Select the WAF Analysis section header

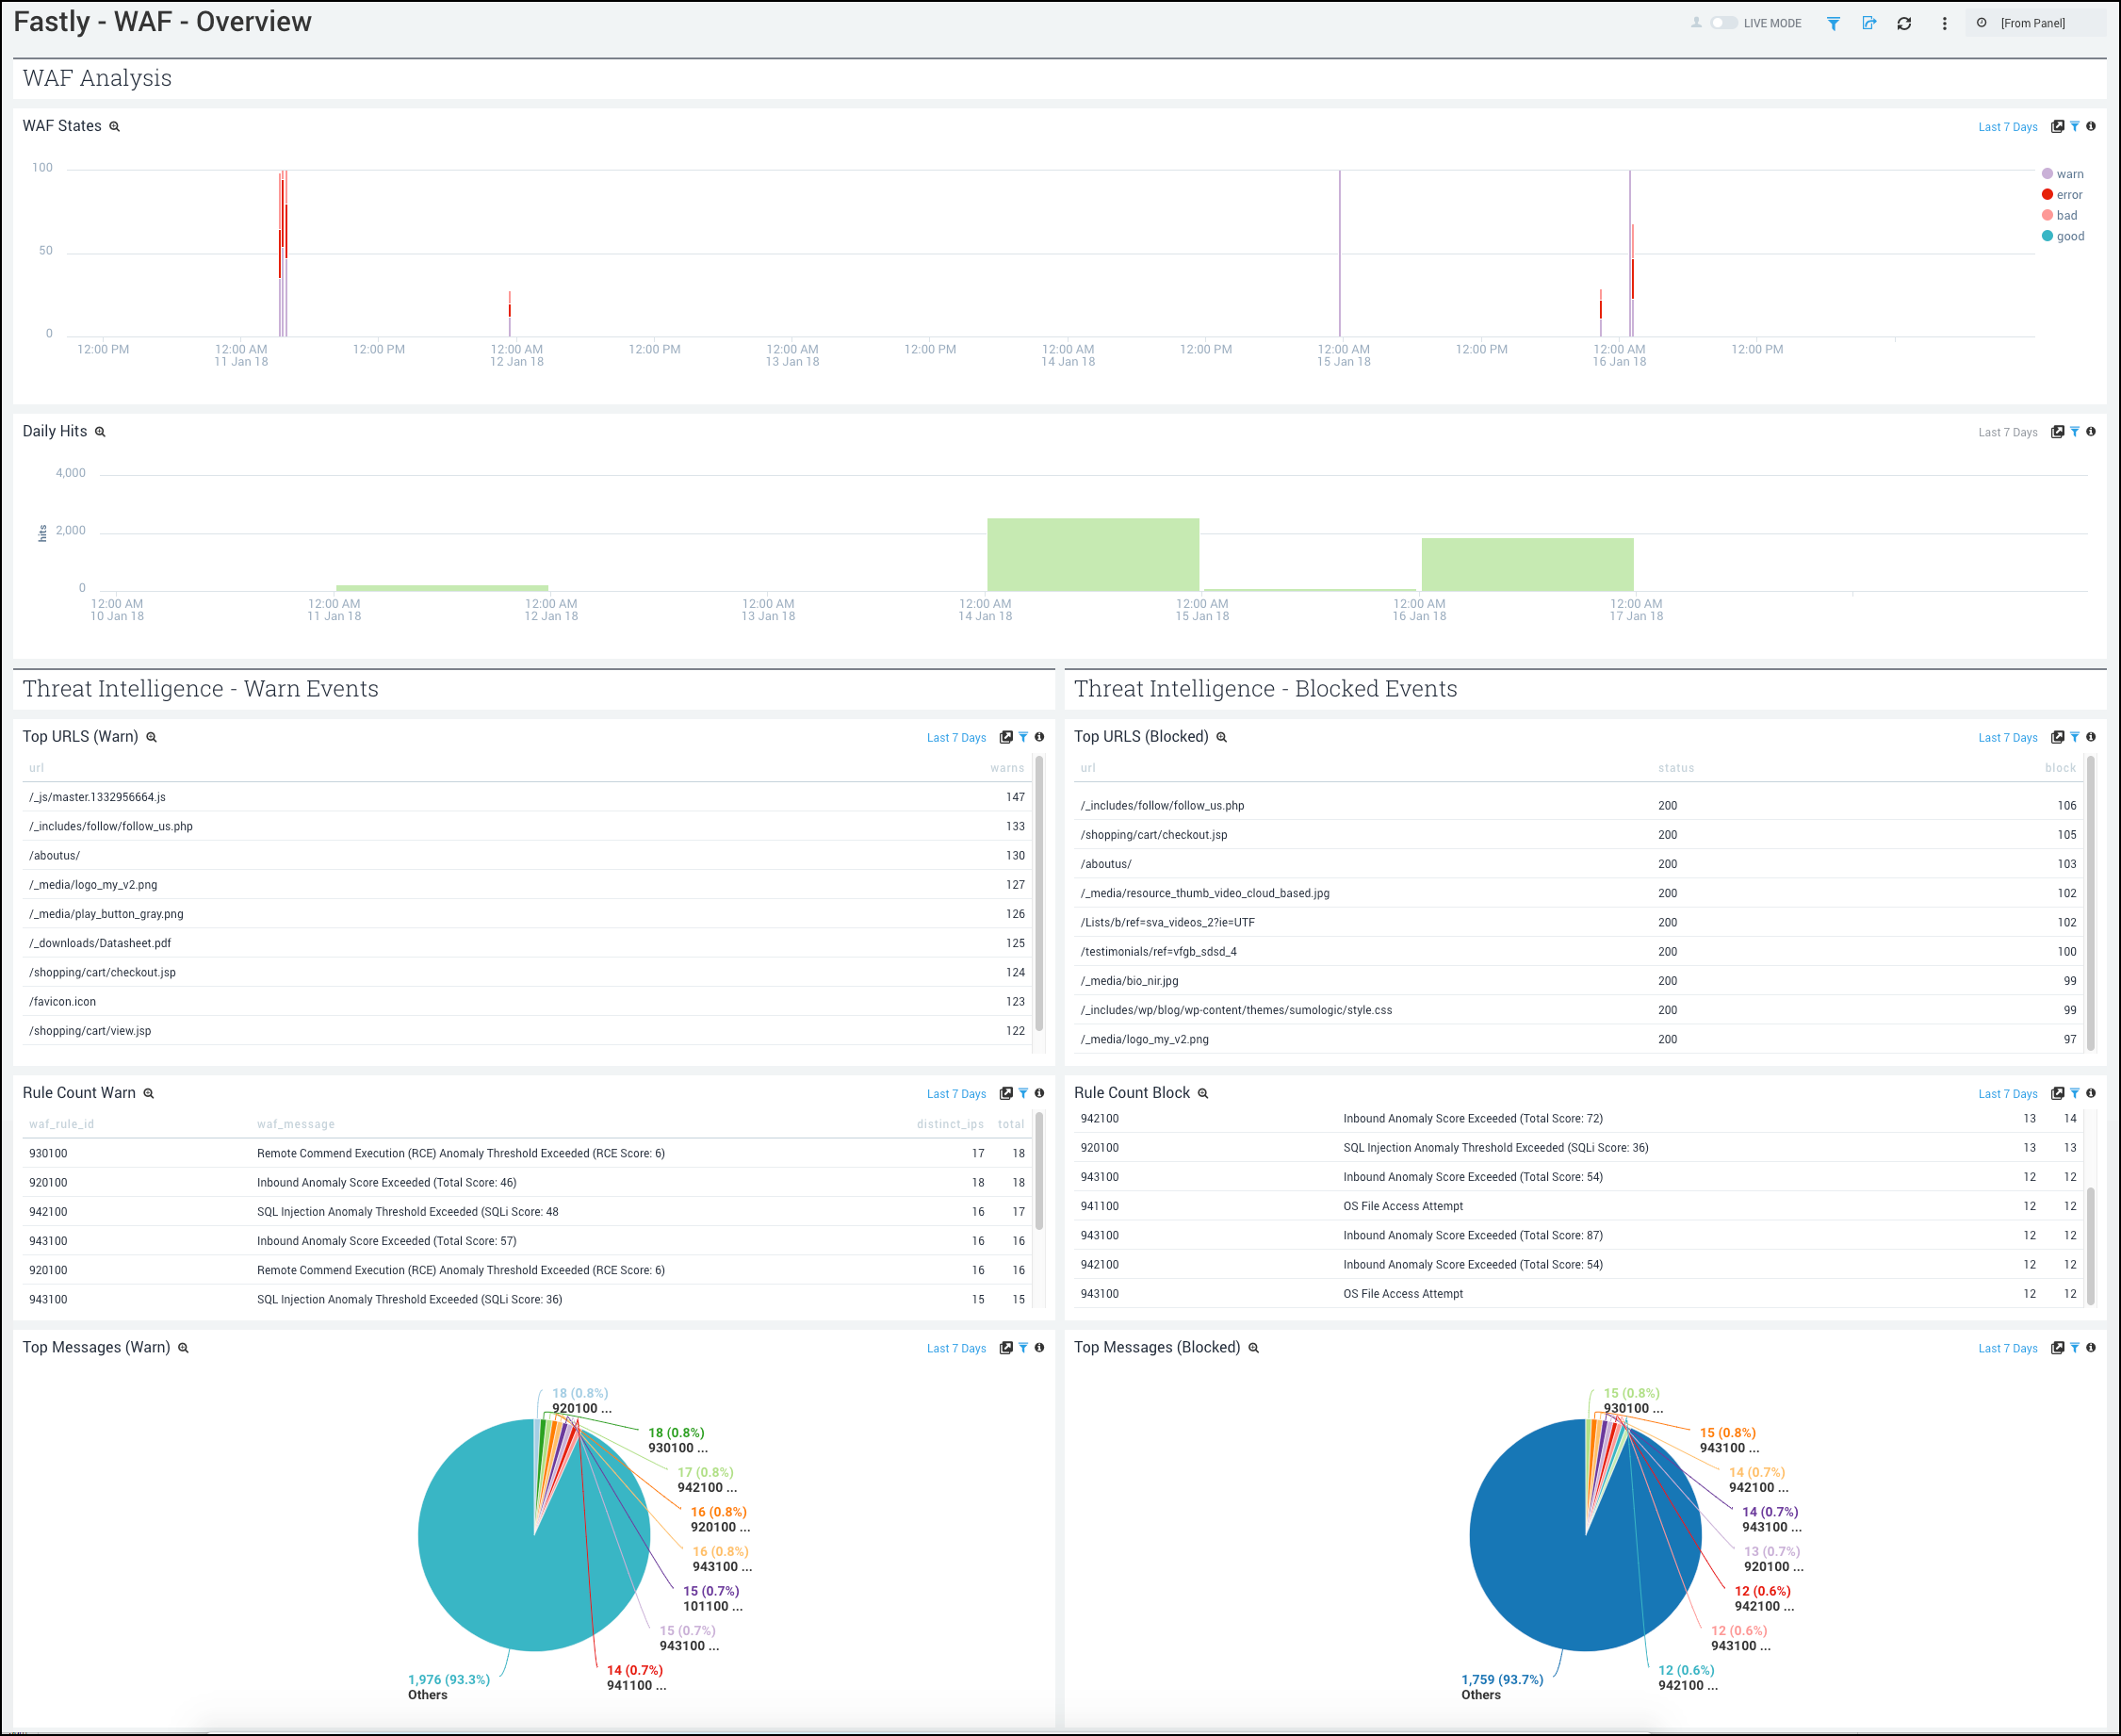click(97, 77)
